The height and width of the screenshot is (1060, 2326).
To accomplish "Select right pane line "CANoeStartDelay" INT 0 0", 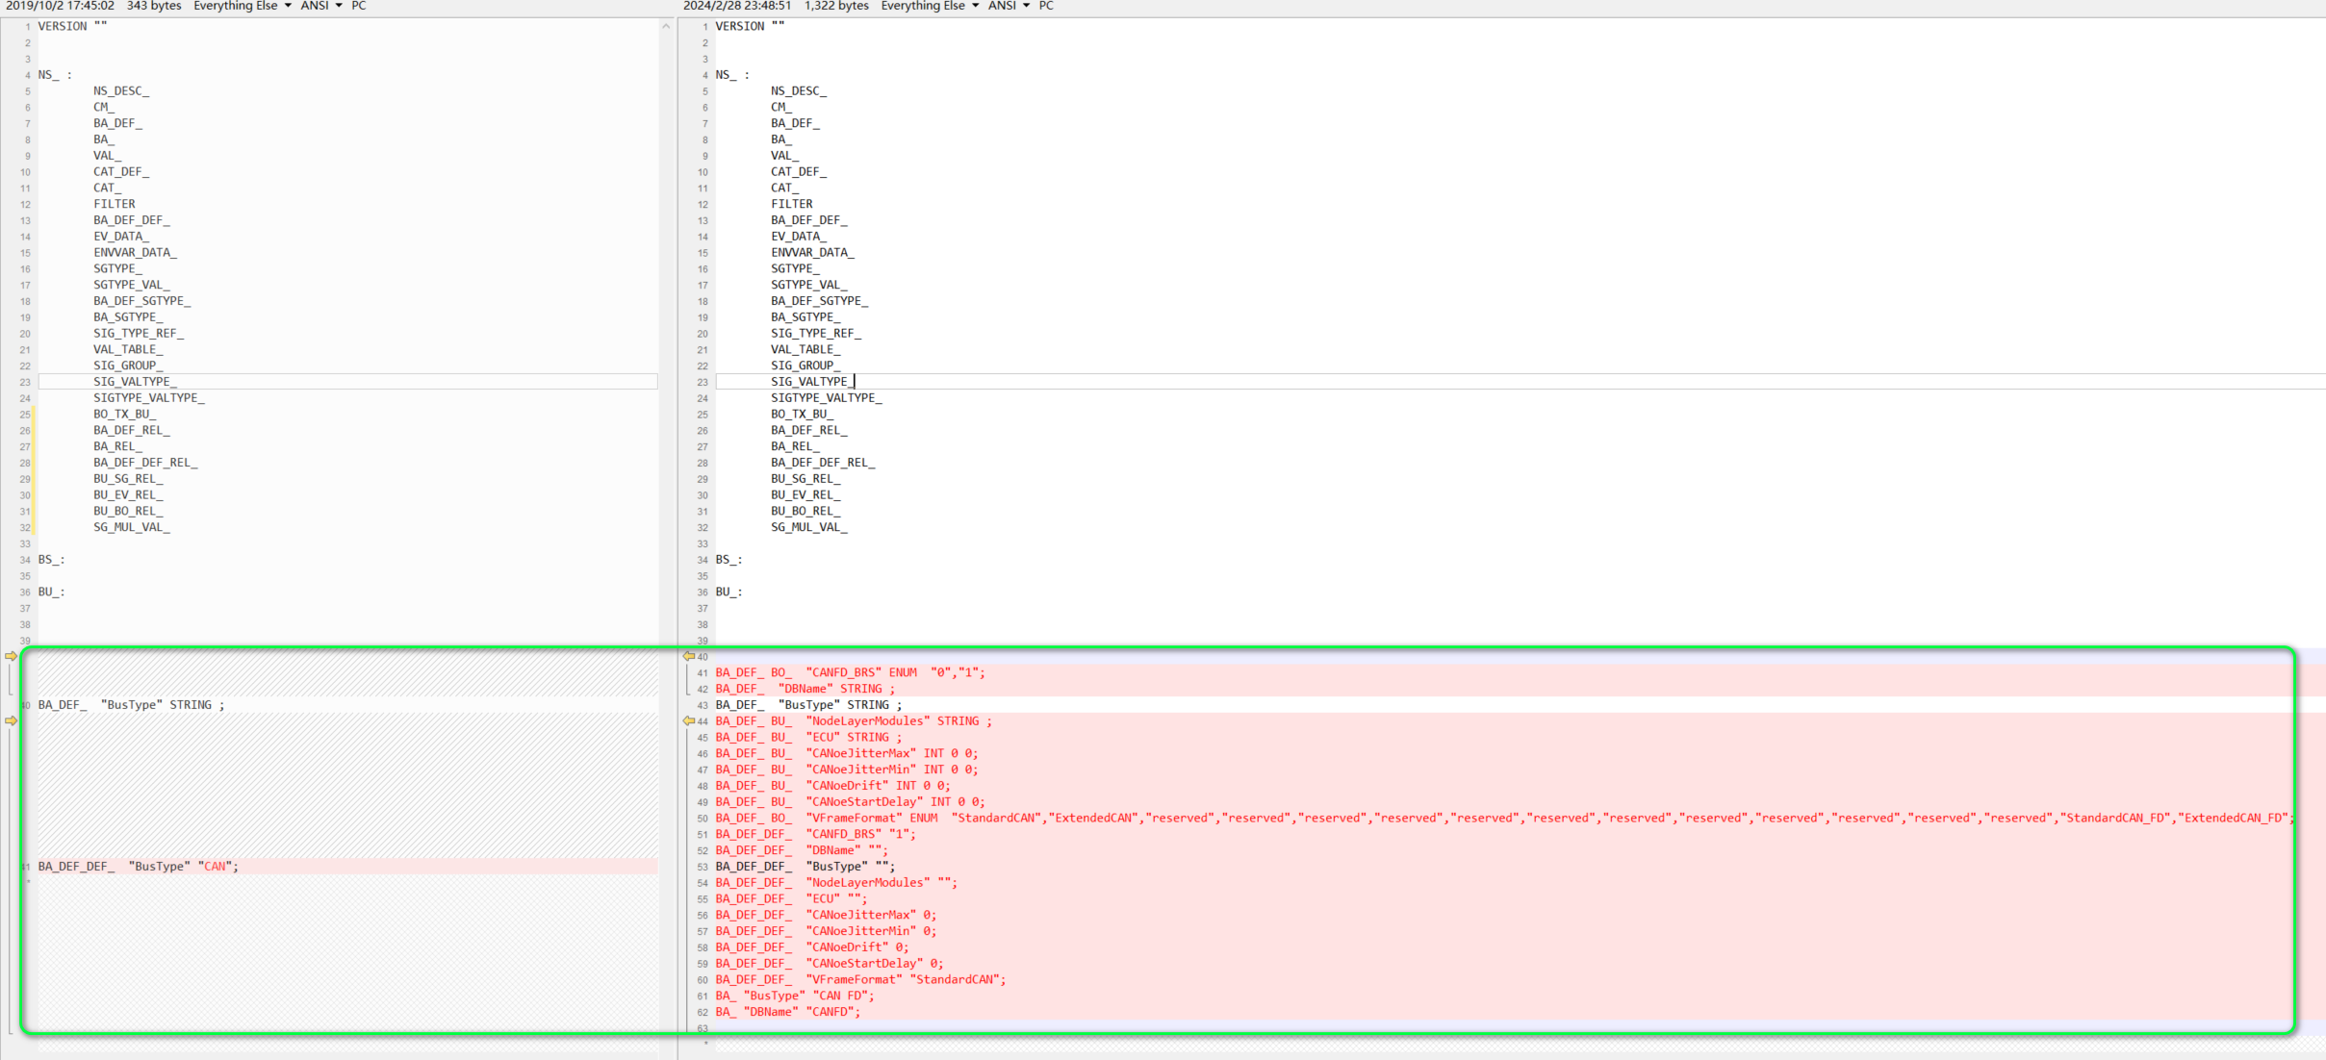I will pos(850,802).
